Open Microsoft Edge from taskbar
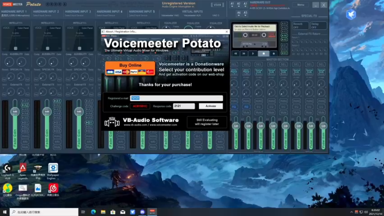The height and width of the screenshot is (216, 384). click(93, 212)
